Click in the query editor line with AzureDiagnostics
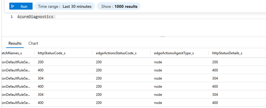Viewport: 266px width, 108px height. pyautogui.click(x=142, y=17)
